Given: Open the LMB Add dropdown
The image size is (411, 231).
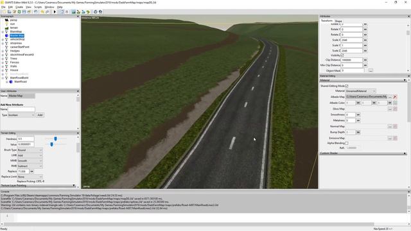Looking at the screenshot, I should 30,155.
